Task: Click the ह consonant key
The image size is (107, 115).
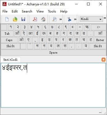Action: point(57,34)
